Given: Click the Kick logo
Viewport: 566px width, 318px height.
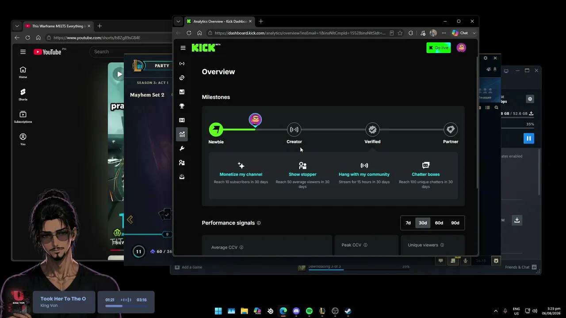Looking at the screenshot, I should 206,48.
